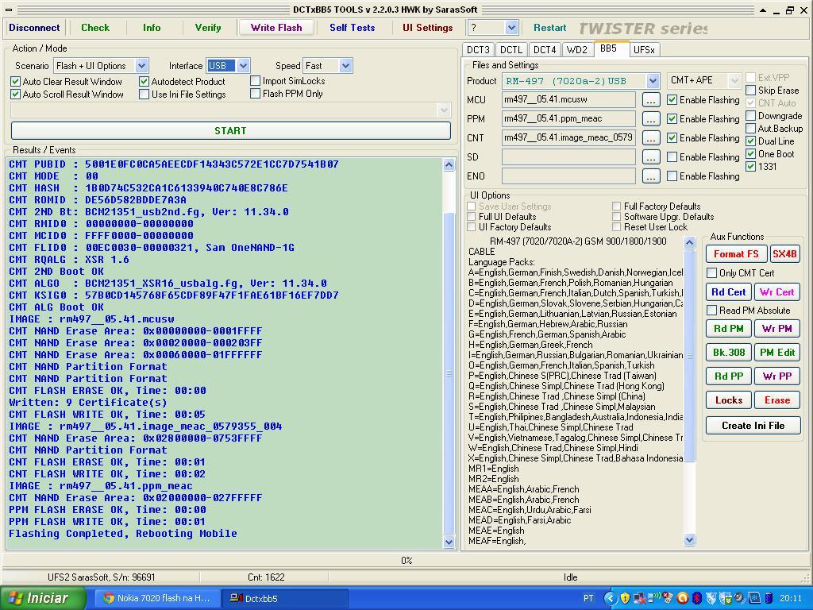The width and height of the screenshot is (813, 610).
Task: Click the Results window scroll-down arrow
Action: coord(449,542)
